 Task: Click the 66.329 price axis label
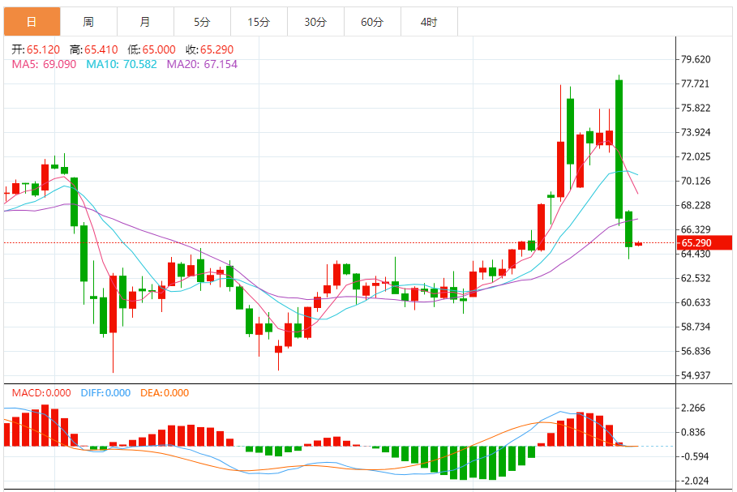[696, 229]
